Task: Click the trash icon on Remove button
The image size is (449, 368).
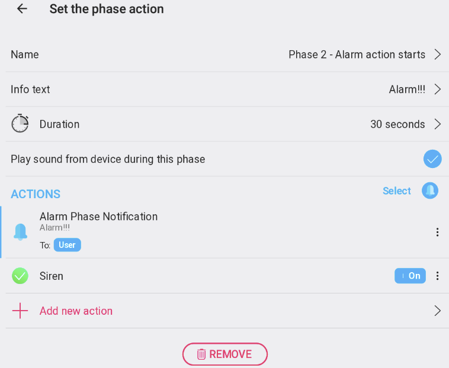Action: coord(201,354)
